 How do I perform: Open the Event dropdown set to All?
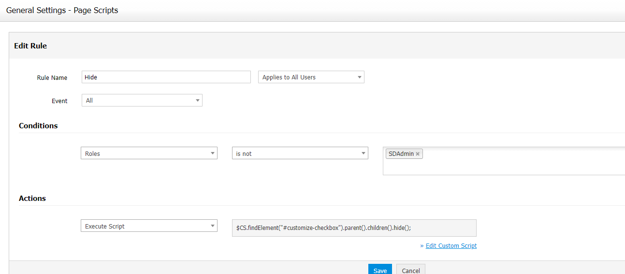(142, 101)
